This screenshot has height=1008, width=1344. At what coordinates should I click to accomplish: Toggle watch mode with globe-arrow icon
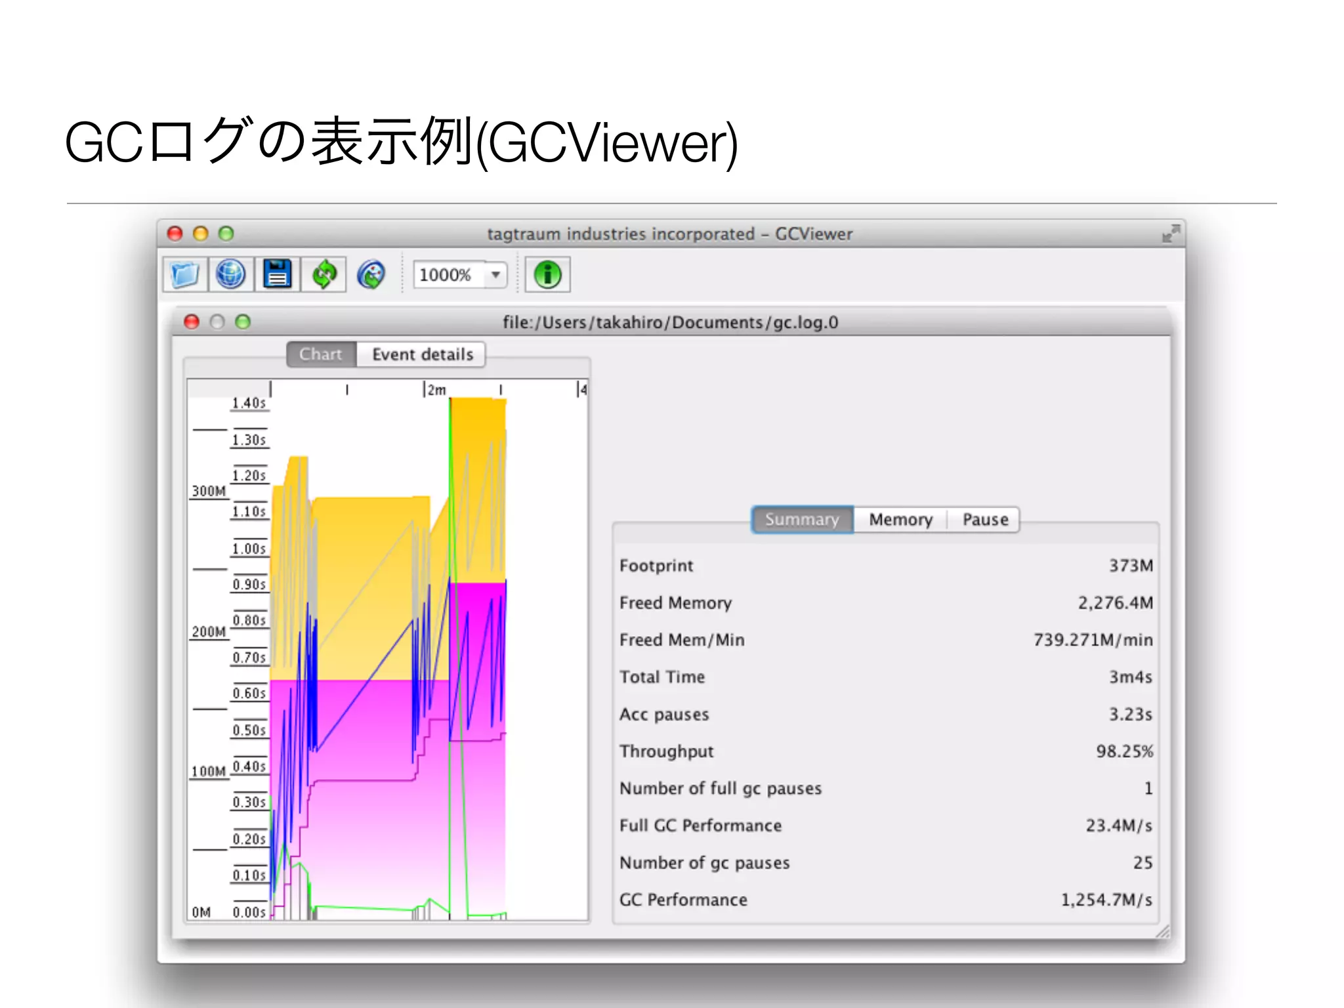(371, 274)
